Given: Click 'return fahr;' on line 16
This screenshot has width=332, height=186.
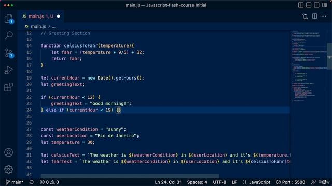Looking at the screenshot, I should 66,58.
